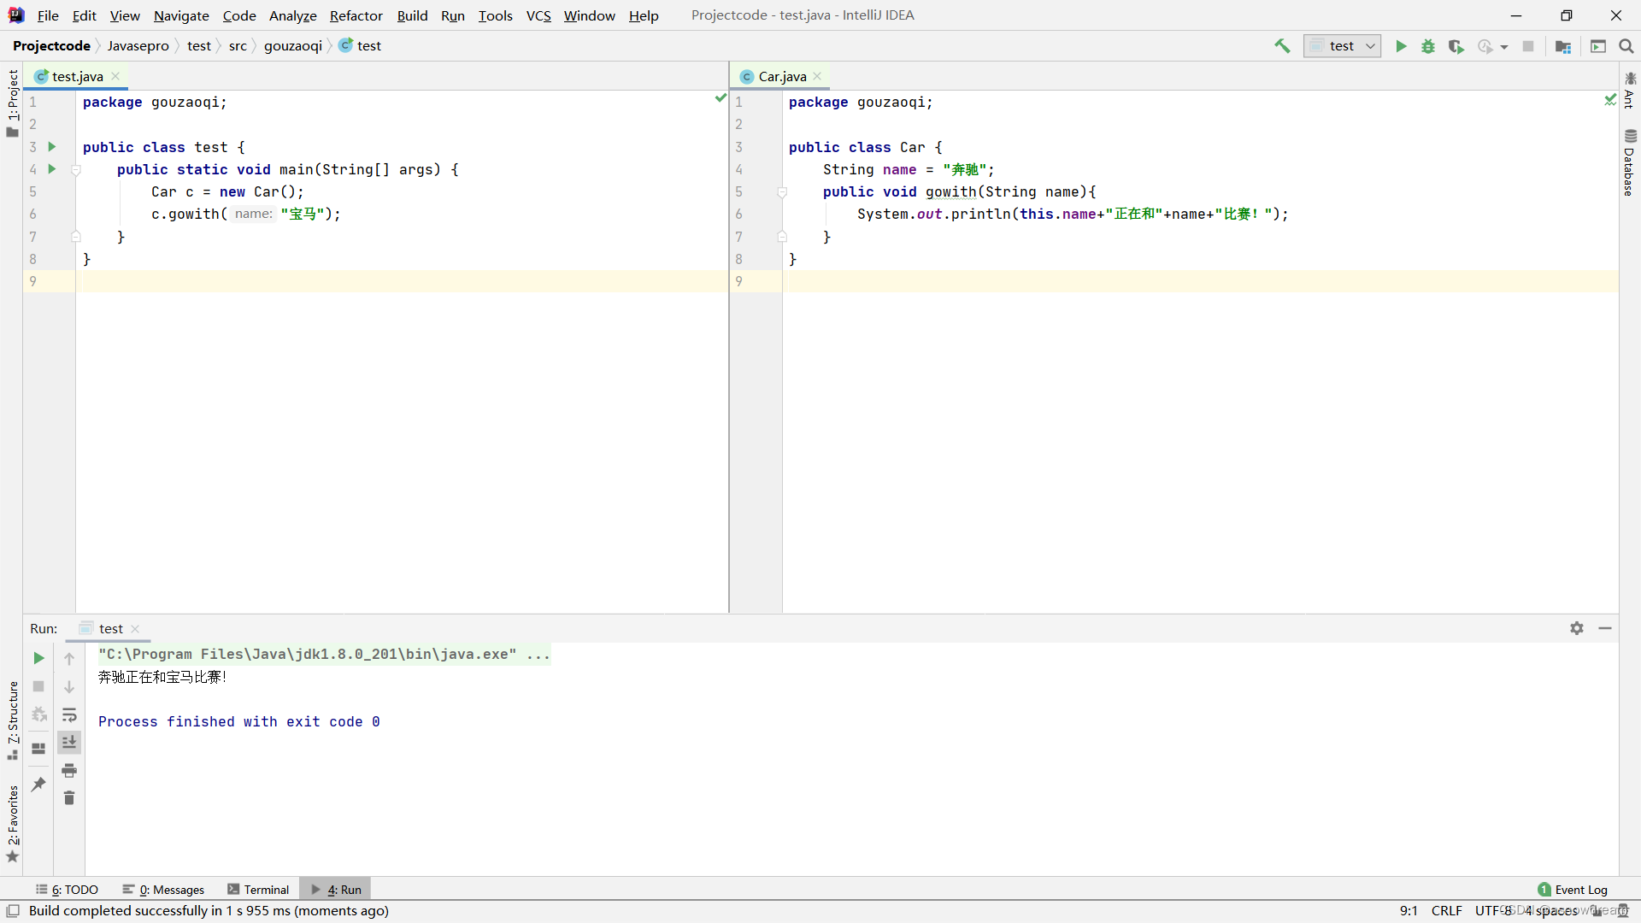Open Search Everywhere magnifier

1626,46
